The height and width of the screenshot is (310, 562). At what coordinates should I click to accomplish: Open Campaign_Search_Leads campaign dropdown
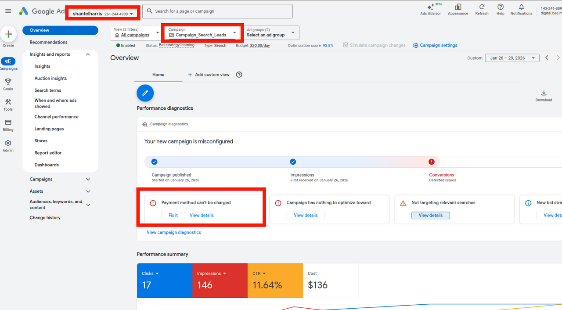pyautogui.click(x=203, y=32)
